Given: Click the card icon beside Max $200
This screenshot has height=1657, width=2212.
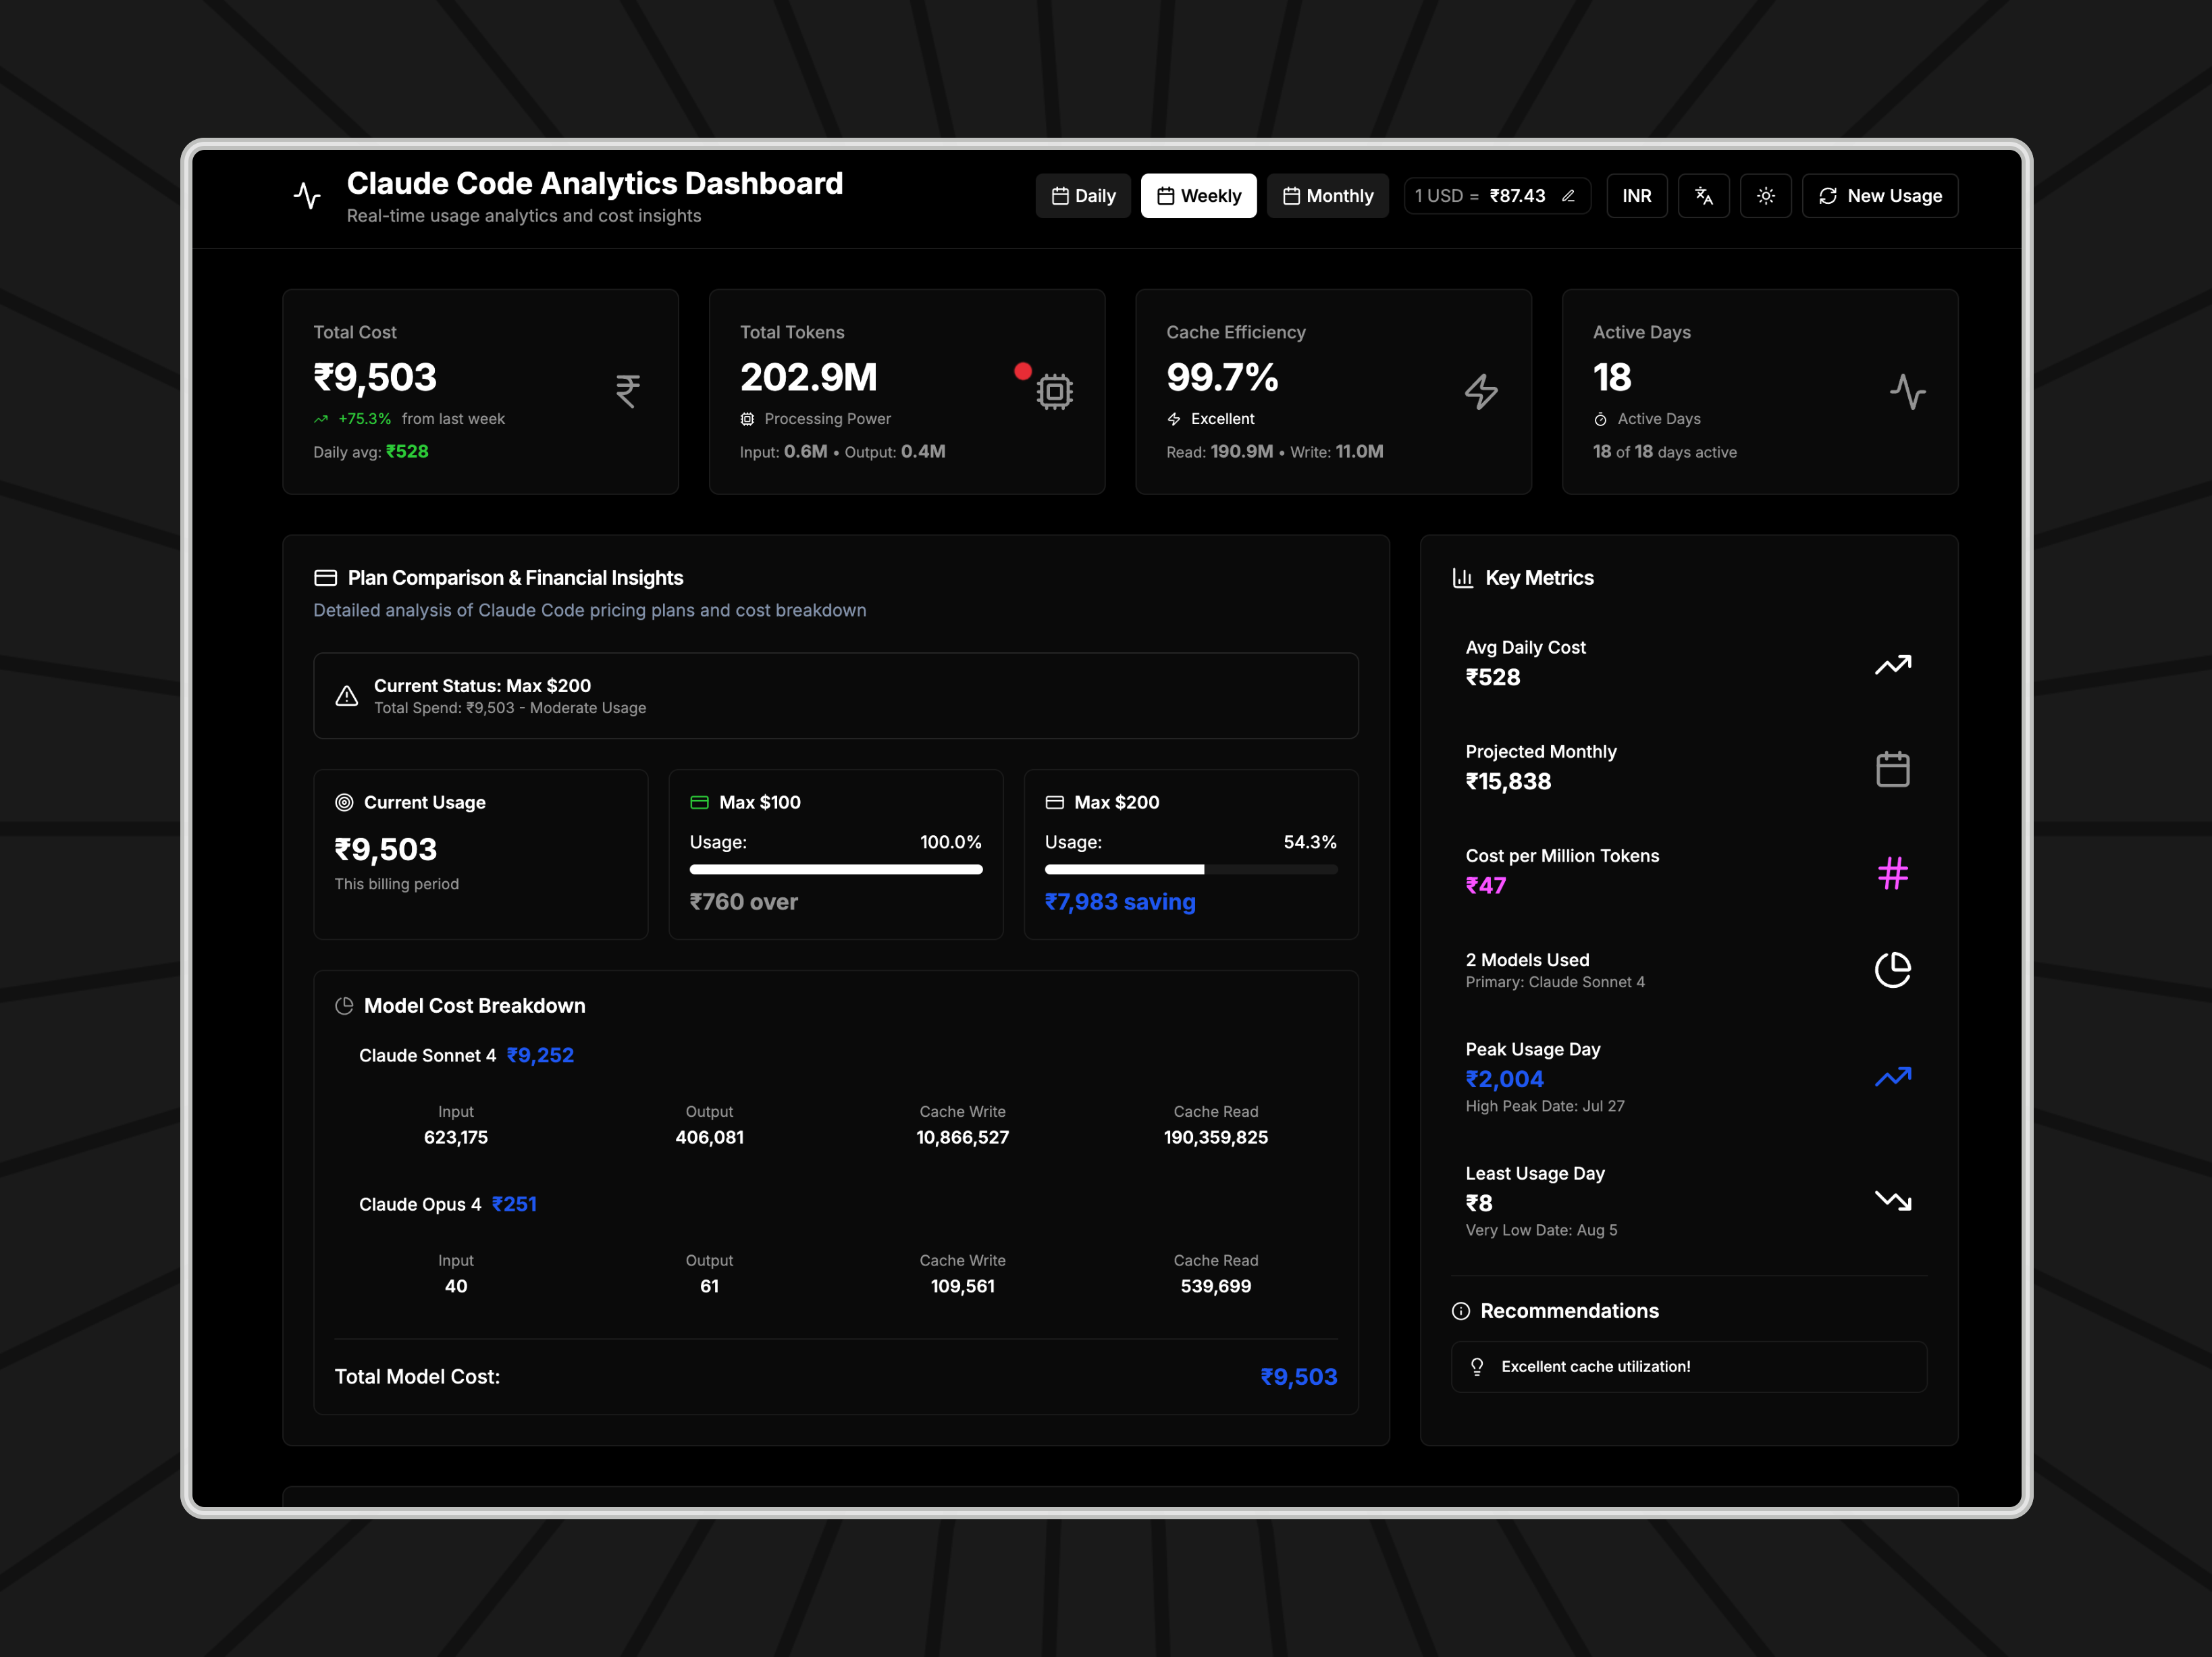Looking at the screenshot, I should [1054, 802].
